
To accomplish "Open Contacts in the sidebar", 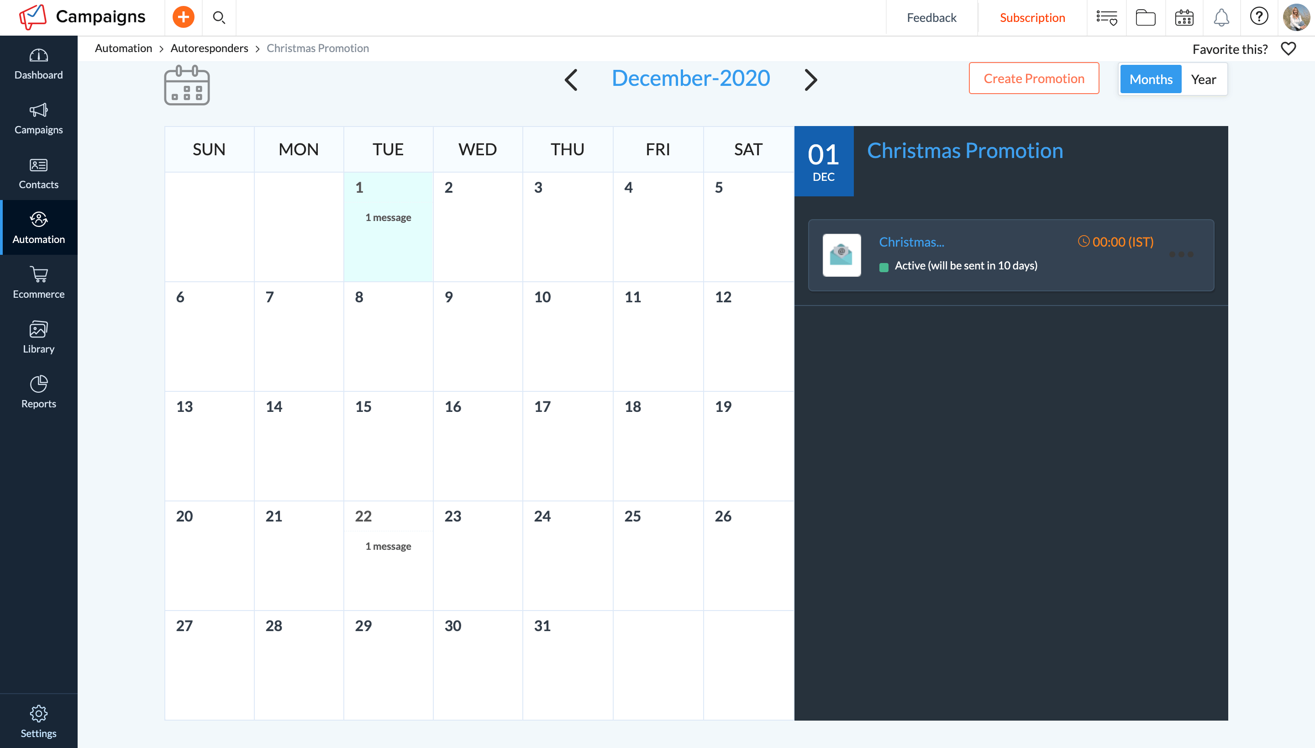I will click(38, 173).
